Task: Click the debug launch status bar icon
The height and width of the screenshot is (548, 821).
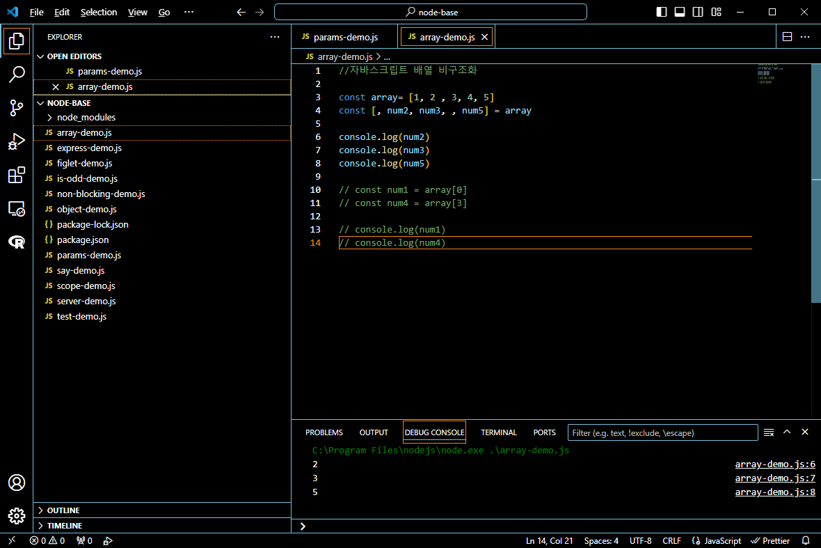Action: pyautogui.click(x=108, y=540)
